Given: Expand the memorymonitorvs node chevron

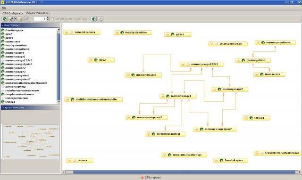Looking at the screenshot, I should pyautogui.click(x=258, y=42).
